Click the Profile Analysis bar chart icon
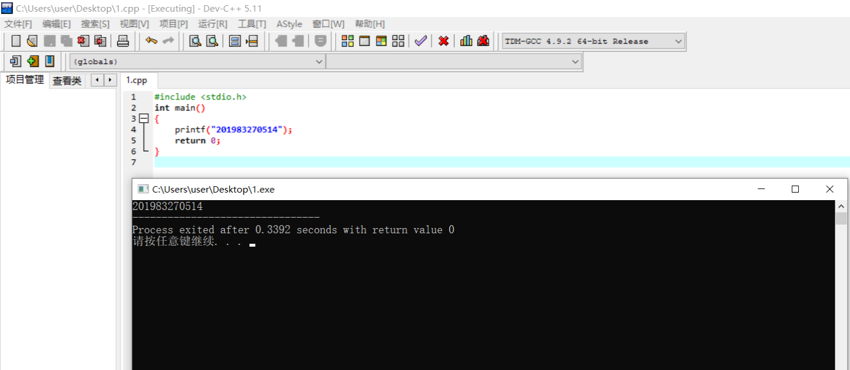This screenshot has height=370, width=850. click(466, 41)
